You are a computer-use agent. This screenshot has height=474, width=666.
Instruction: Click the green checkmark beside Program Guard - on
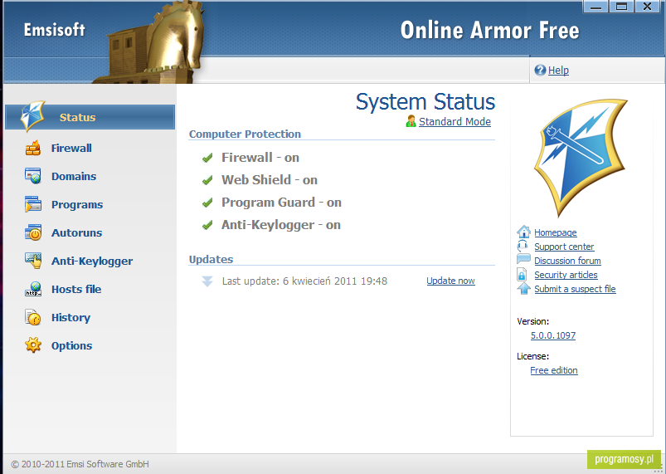pyautogui.click(x=207, y=203)
